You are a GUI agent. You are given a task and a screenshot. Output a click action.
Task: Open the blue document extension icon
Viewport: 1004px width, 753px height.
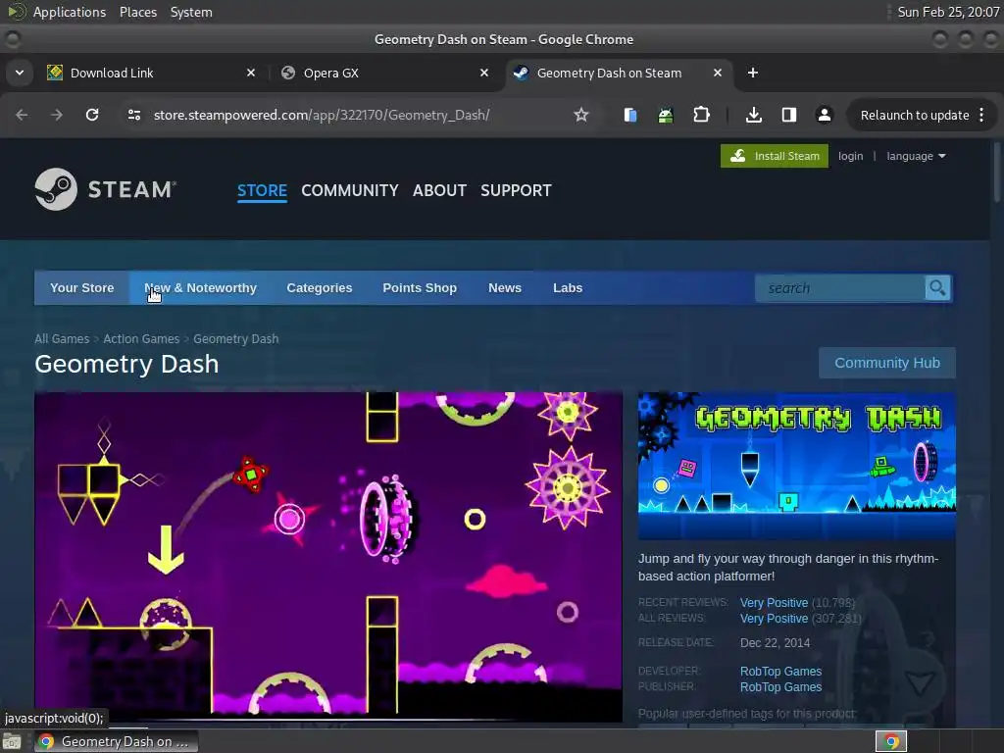coord(630,115)
